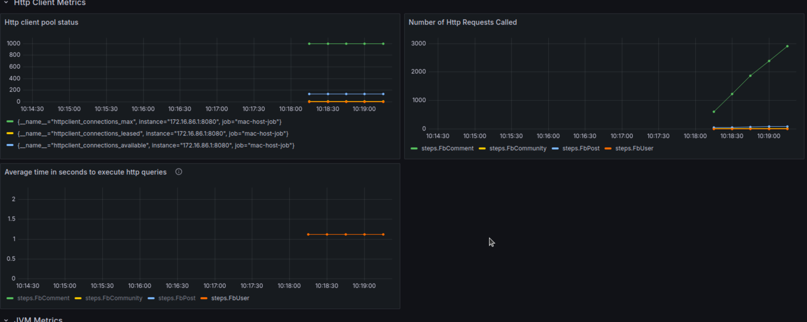
Task: Select steps.FbCommunity in requests called legend
Action: tap(518, 148)
